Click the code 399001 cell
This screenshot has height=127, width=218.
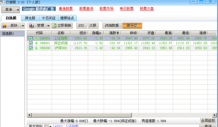tap(45, 43)
